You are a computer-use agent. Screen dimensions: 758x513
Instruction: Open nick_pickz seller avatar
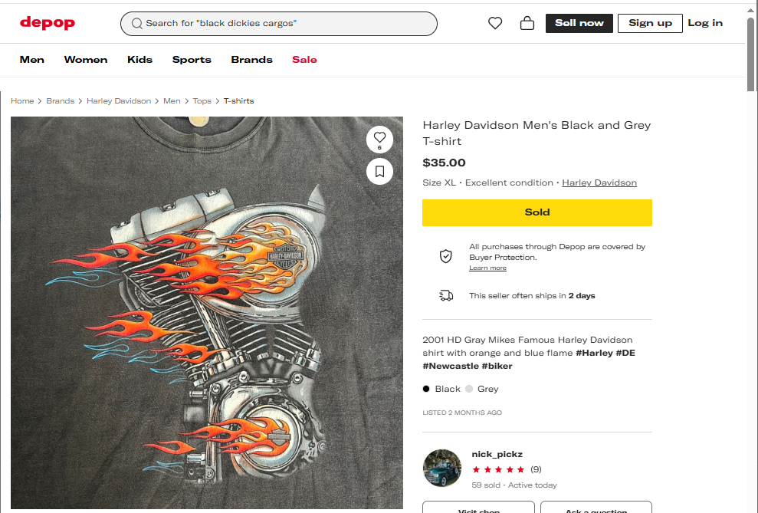(442, 469)
